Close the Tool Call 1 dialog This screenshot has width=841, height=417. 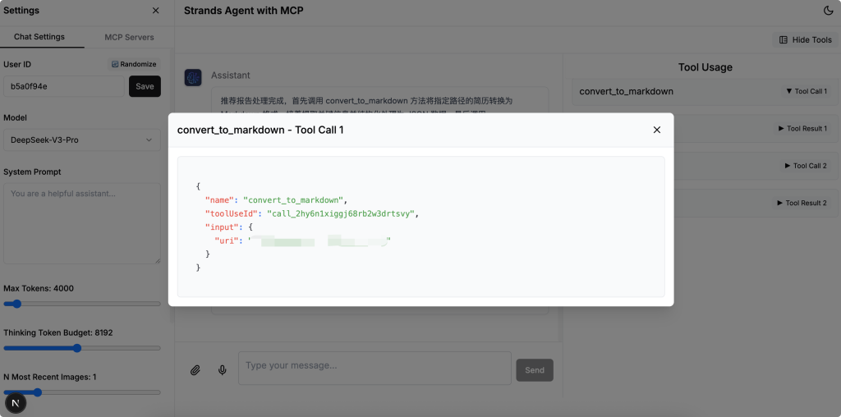coord(656,130)
